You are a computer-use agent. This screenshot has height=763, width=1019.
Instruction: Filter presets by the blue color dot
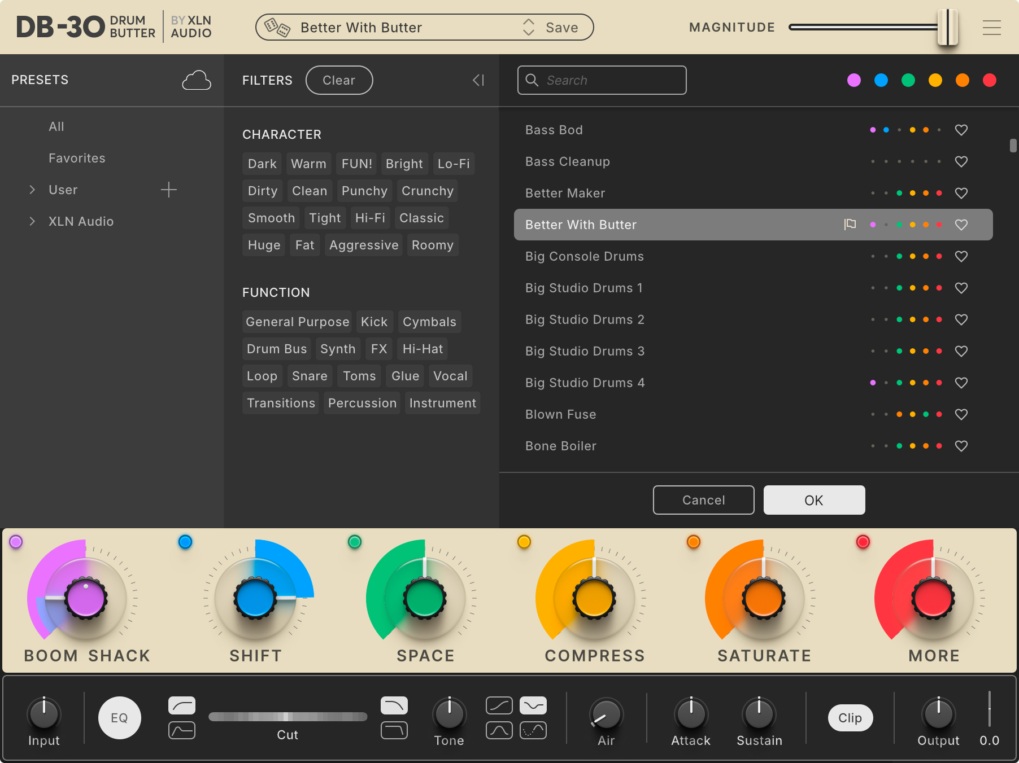click(881, 80)
